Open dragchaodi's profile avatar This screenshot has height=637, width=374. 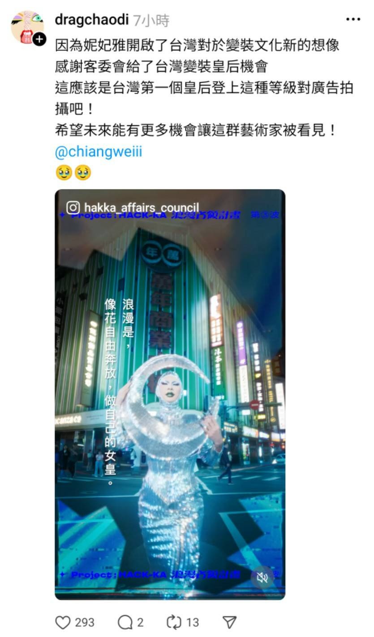(27, 27)
